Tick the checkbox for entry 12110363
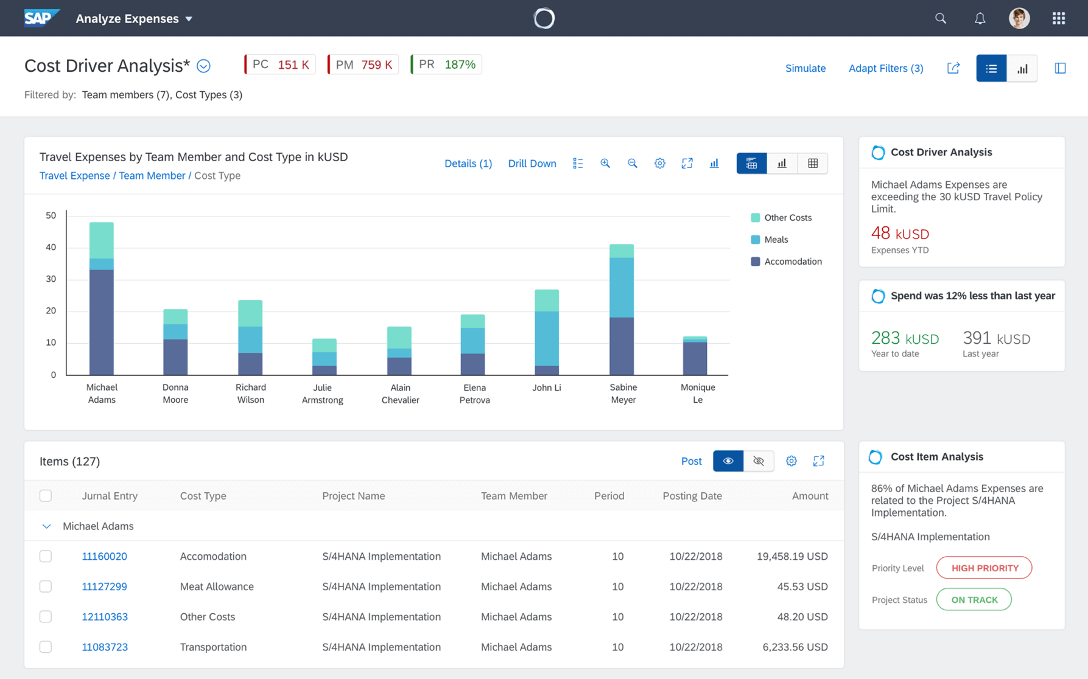The height and width of the screenshot is (679, 1088). click(46, 616)
